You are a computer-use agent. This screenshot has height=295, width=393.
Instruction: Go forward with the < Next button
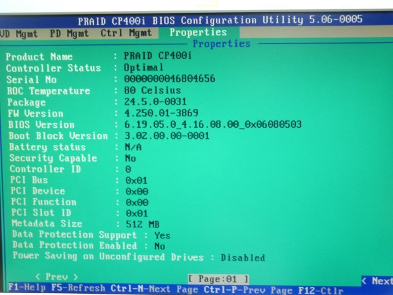[377, 281]
